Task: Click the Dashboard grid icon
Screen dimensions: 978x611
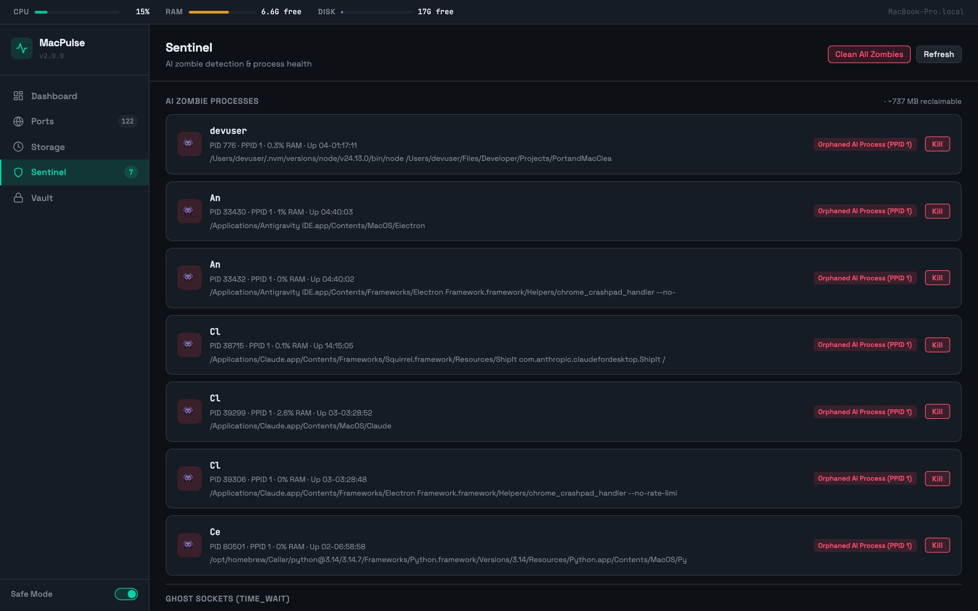Action: click(x=18, y=96)
